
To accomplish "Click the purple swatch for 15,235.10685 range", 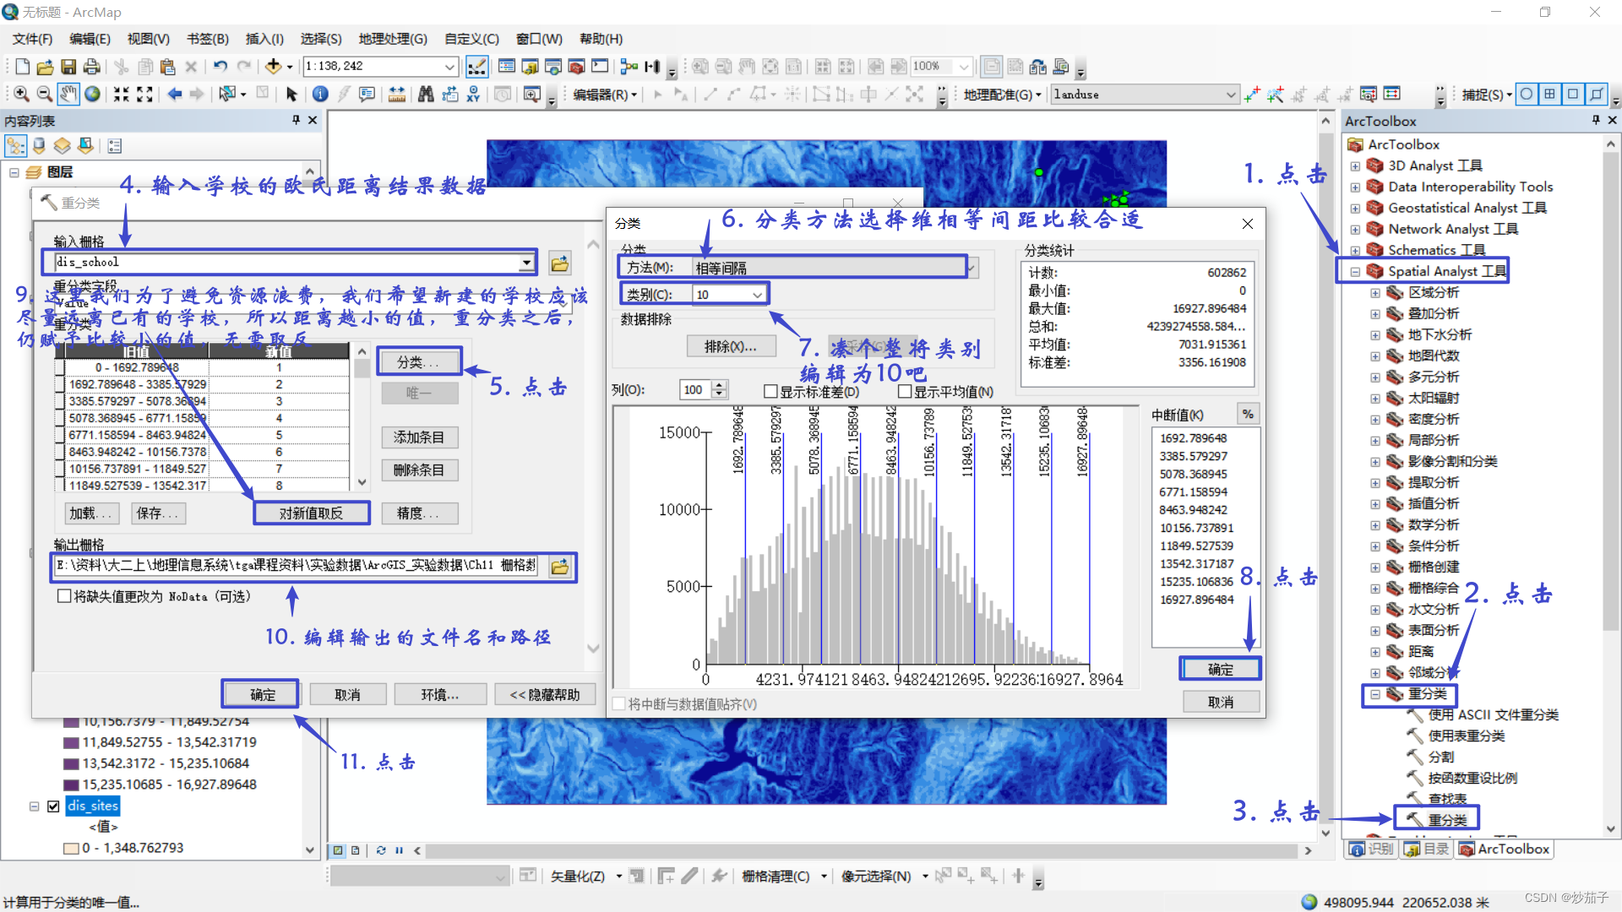I will click(x=72, y=785).
